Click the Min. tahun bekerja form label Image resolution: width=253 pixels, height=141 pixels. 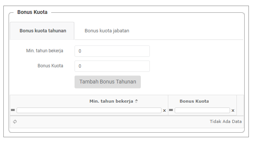pos(45,51)
